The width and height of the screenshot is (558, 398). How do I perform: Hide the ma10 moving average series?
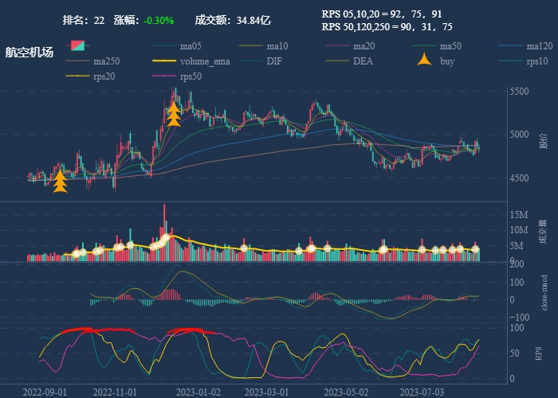pyautogui.click(x=251, y=45)
